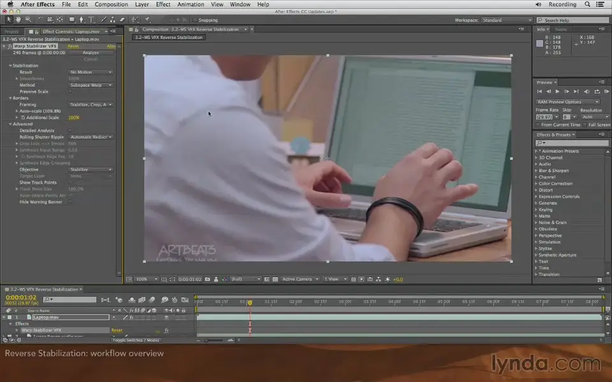Open the Rolling Shutter Ripple dropdown

point(91,137)
